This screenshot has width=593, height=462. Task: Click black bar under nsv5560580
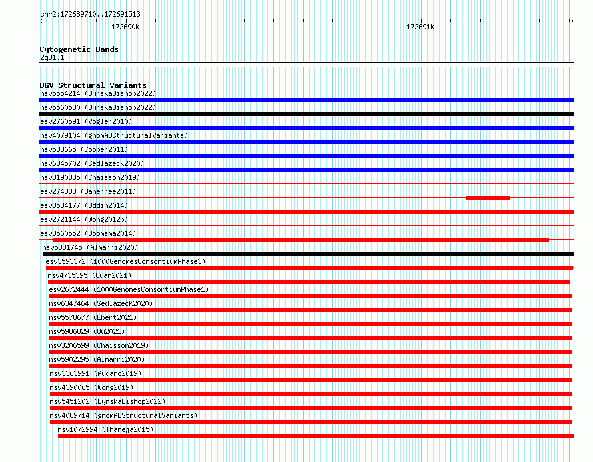(306, 114)
